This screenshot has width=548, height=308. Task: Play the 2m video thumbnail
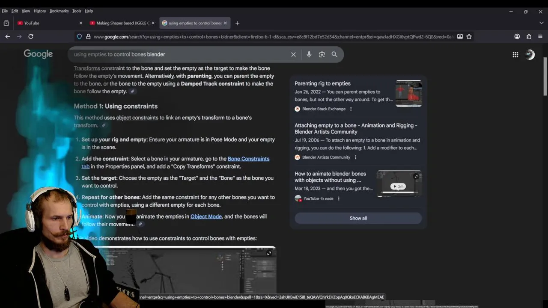coord(399,184)
